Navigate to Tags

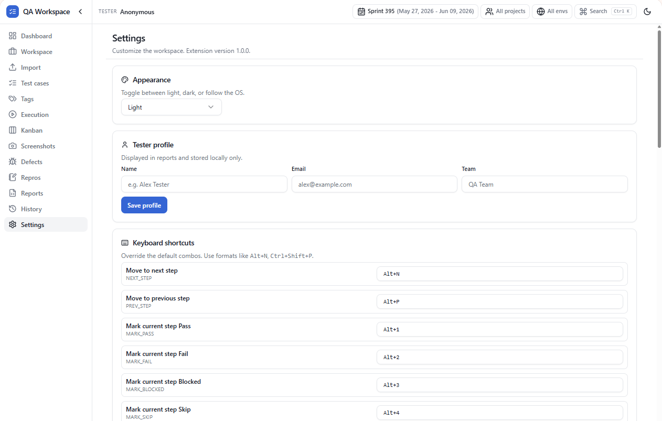pos(46,99)
